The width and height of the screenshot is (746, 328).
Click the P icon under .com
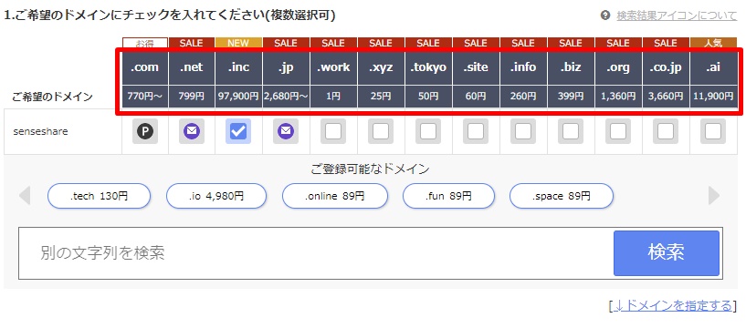(x=145, y=131)
